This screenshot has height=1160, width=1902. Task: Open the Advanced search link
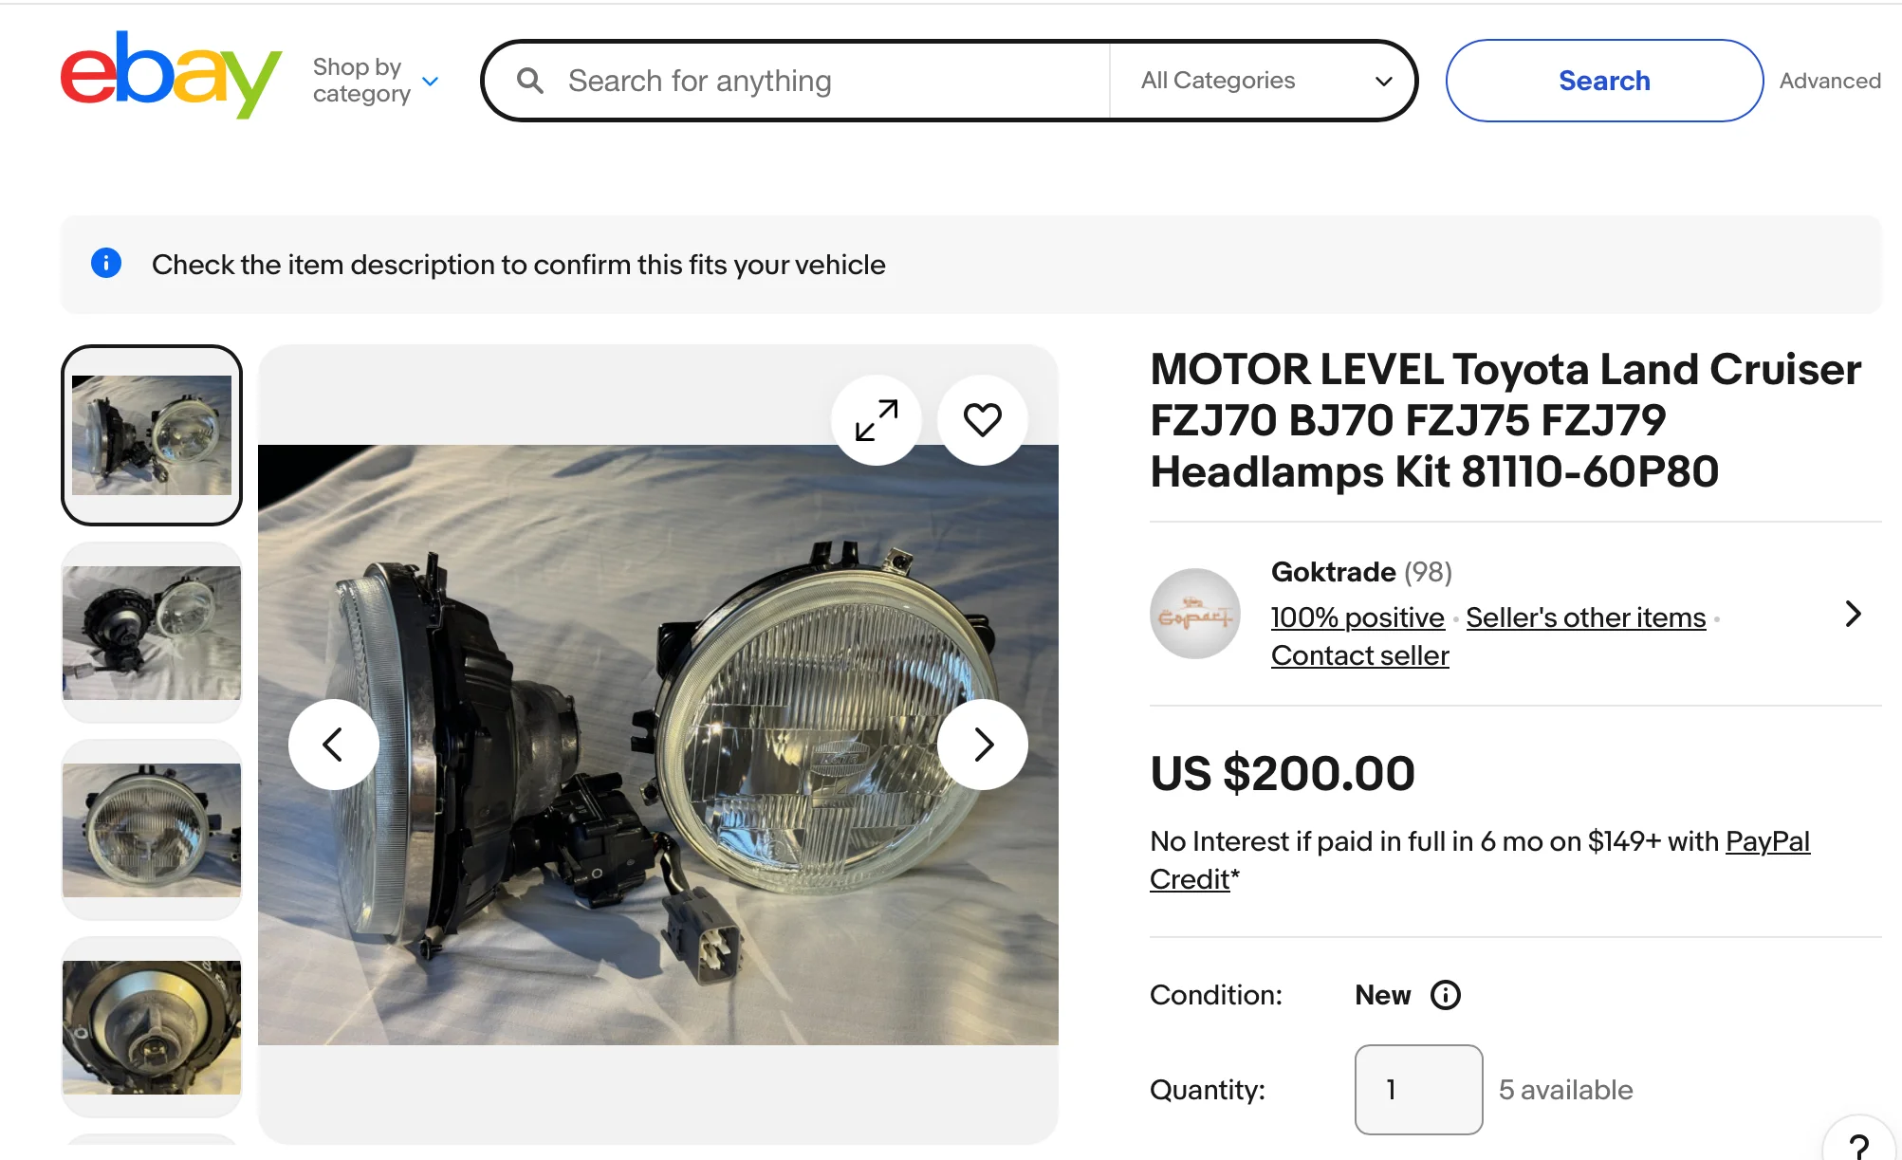click(1830, 81)
